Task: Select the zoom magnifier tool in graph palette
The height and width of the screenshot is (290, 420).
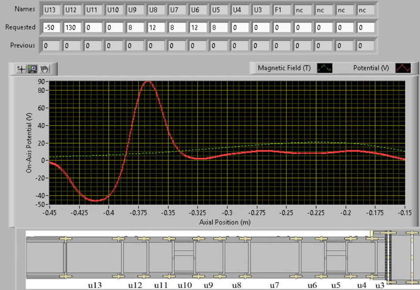Action: point(33,69)
